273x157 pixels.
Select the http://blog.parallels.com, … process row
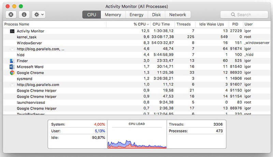coord(137,49)
